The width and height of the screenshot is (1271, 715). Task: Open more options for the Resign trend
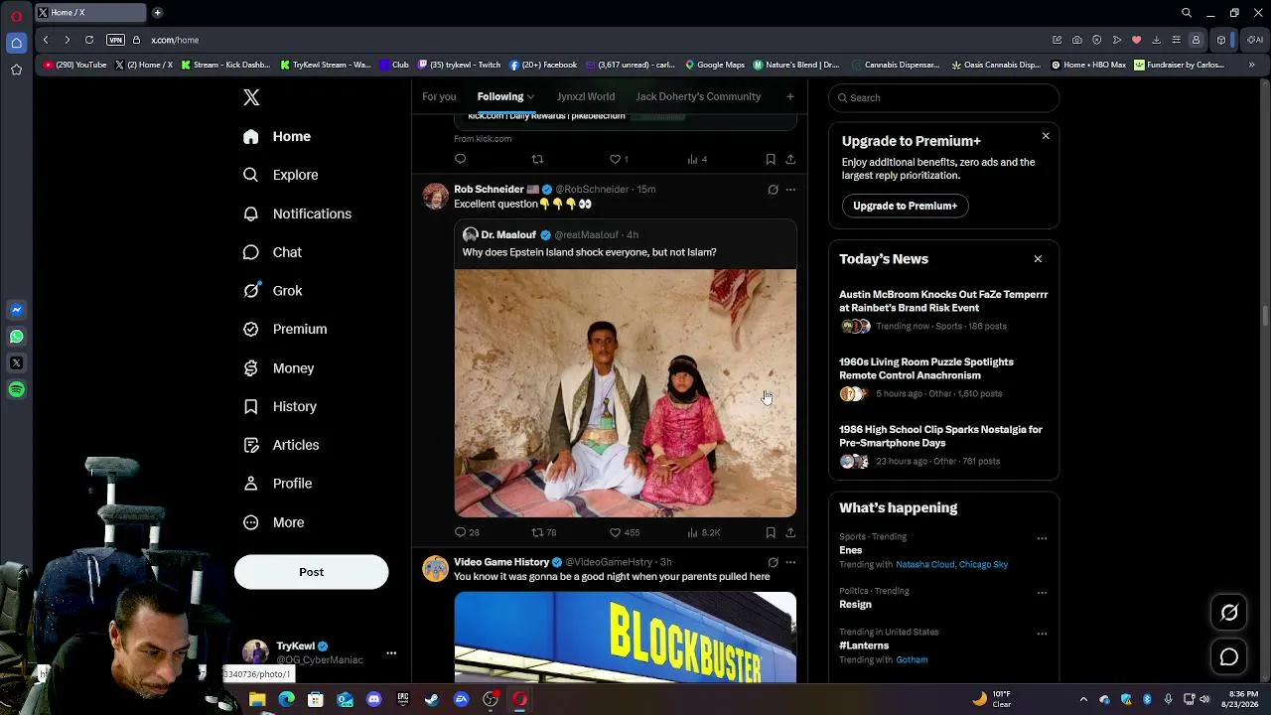[1042, 593]
